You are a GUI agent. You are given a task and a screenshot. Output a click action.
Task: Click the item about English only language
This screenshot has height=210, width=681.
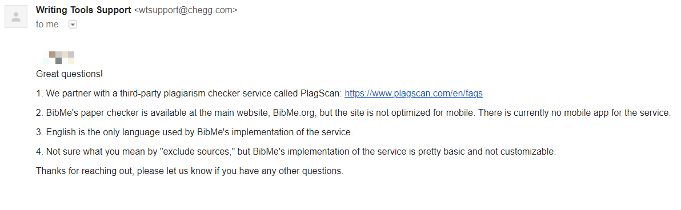click(x=195, y=132)
